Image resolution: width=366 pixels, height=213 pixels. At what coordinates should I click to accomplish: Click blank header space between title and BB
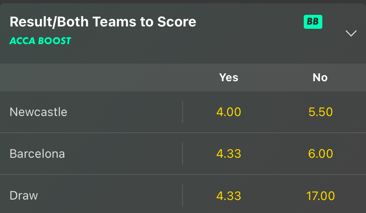250,22
